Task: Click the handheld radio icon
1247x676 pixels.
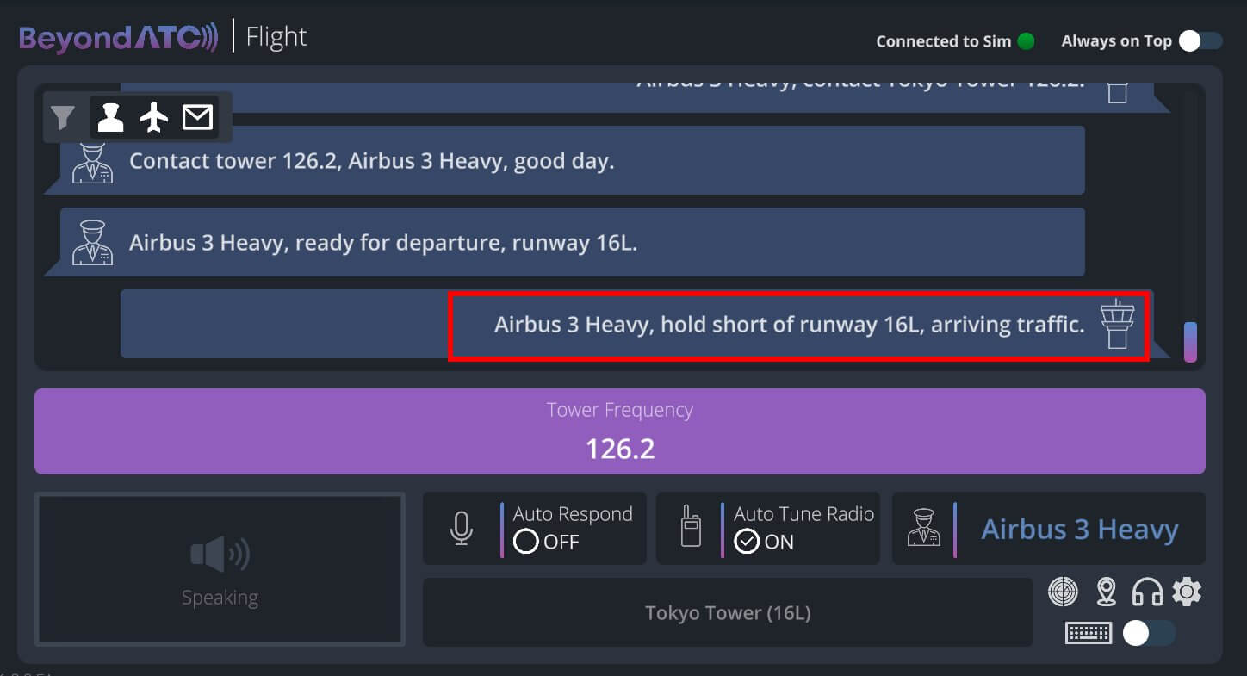Action: [690, 526]
